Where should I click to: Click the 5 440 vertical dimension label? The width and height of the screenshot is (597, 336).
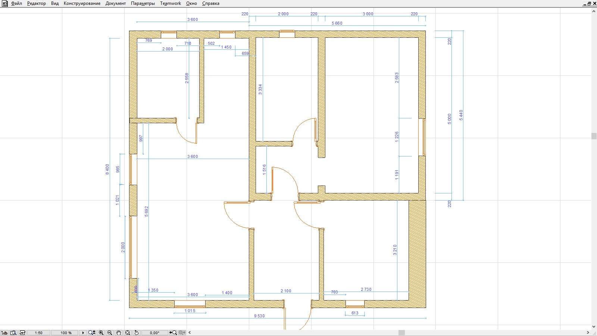pyautogui.click(x=461, y=115)
